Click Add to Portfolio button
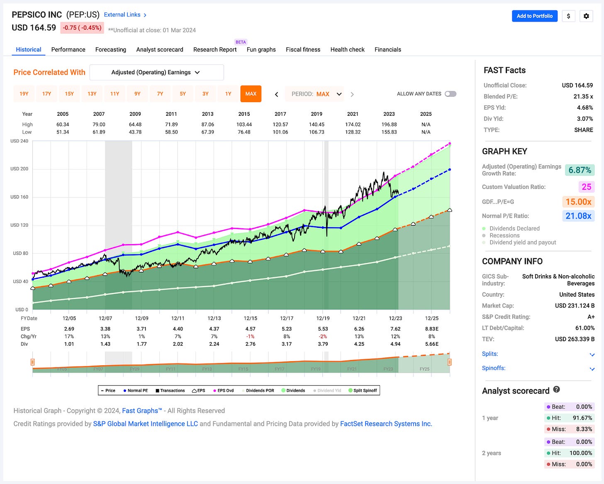The width and height of the screenshot is (604, 484). [535, 16]
